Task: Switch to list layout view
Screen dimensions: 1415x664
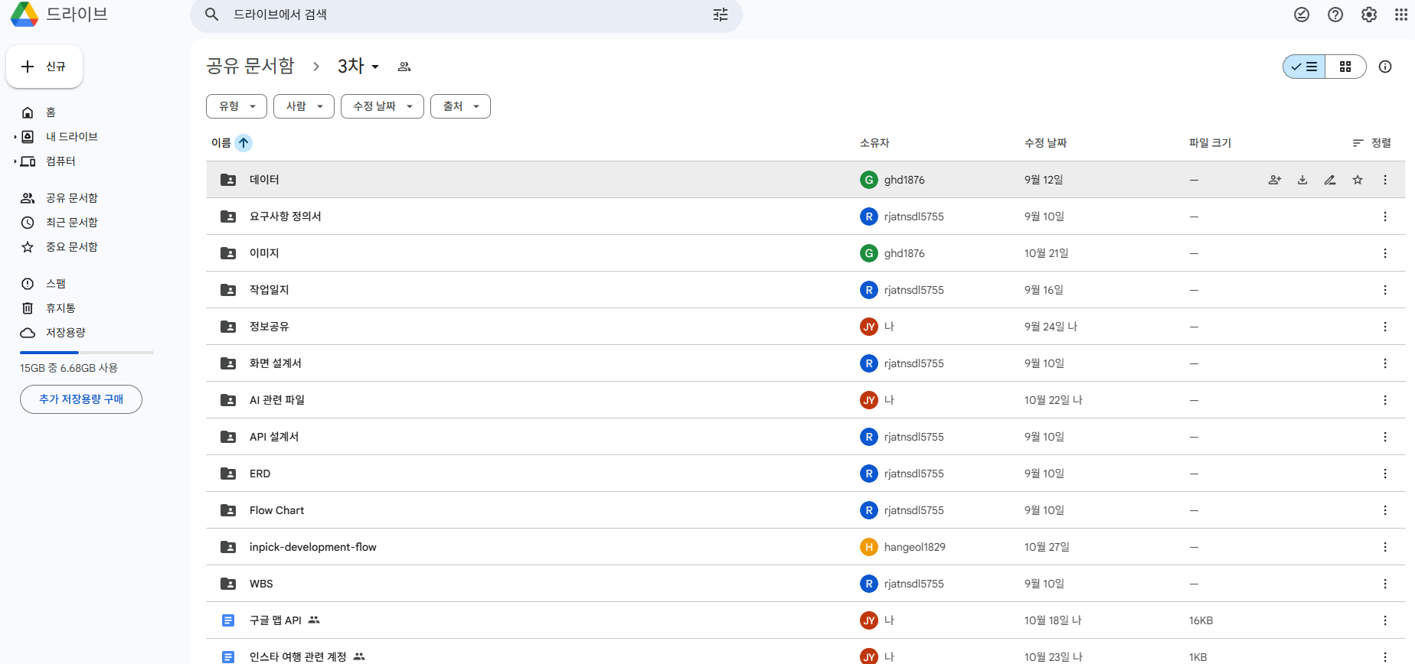Action: coord(1304,67)
